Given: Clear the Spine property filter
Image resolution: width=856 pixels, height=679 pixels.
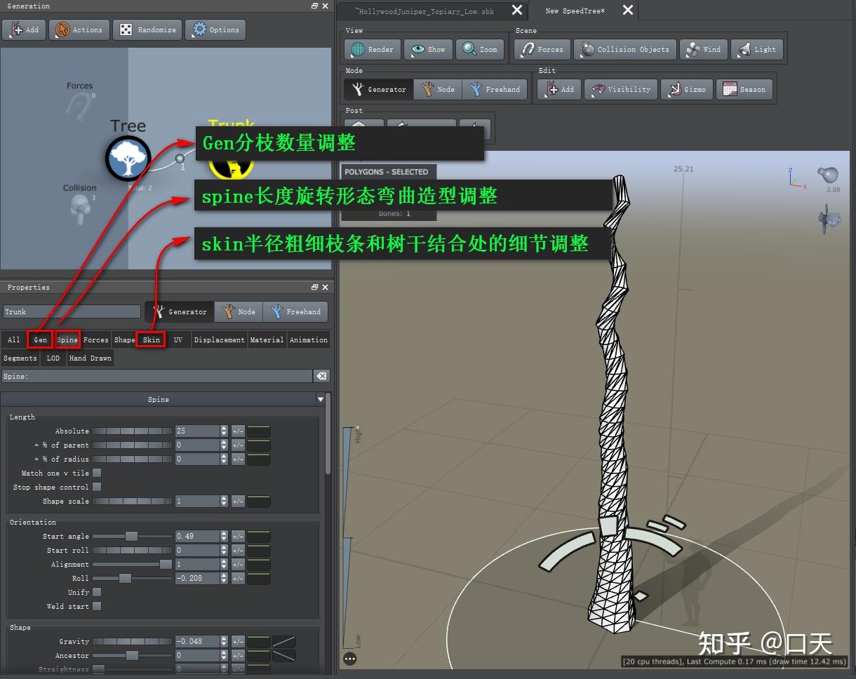Looking at the screenshot, I should [321, 376].
